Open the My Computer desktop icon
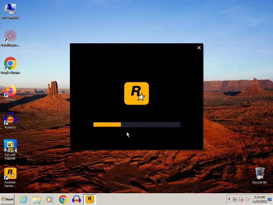The image size is (273, 205). [10, 11]
